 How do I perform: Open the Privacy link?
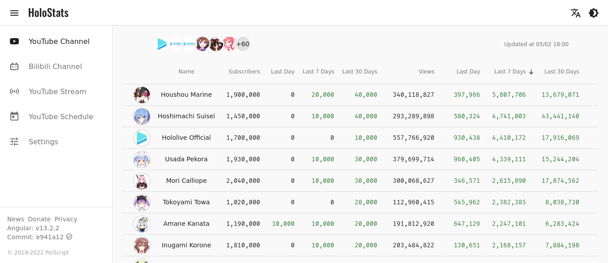click(x=66, y=219)
